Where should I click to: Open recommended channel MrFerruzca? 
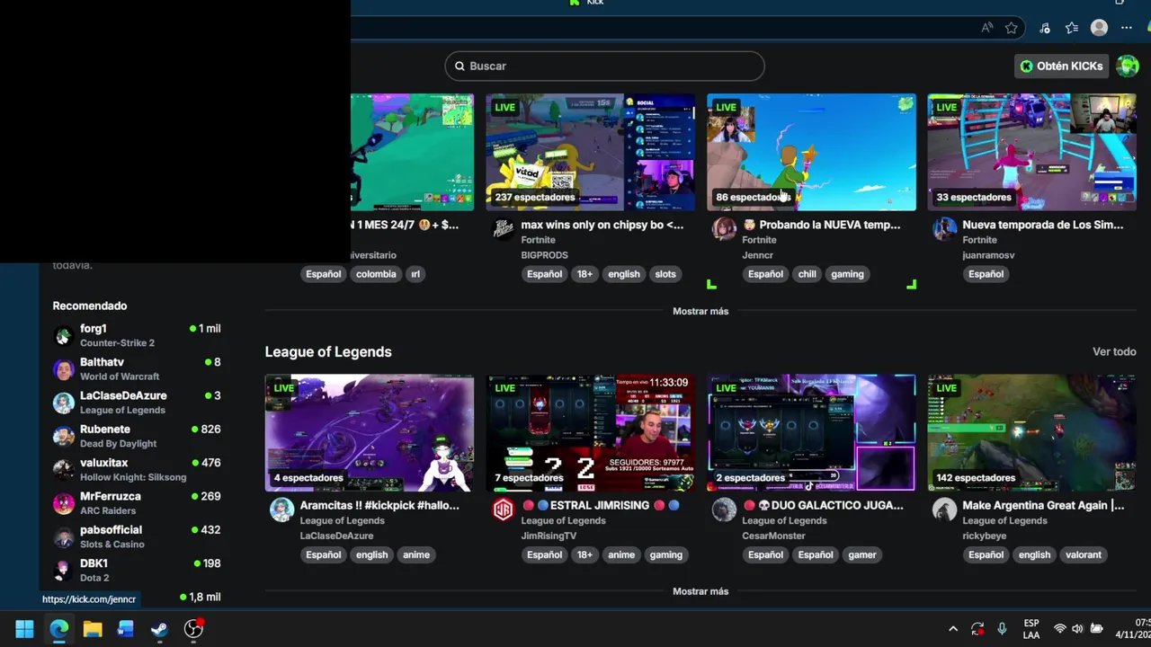click(137, 502)
